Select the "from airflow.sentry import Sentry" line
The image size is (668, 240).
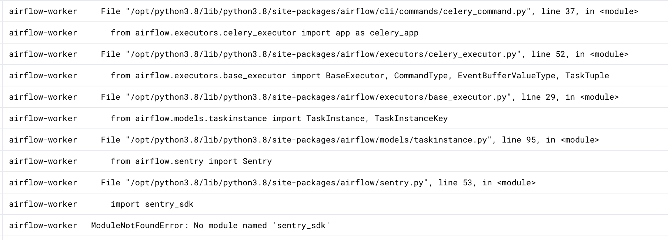pyautogui.click(x=191, y=161)
